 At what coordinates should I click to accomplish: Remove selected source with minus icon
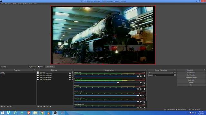[x=41, y=106]
